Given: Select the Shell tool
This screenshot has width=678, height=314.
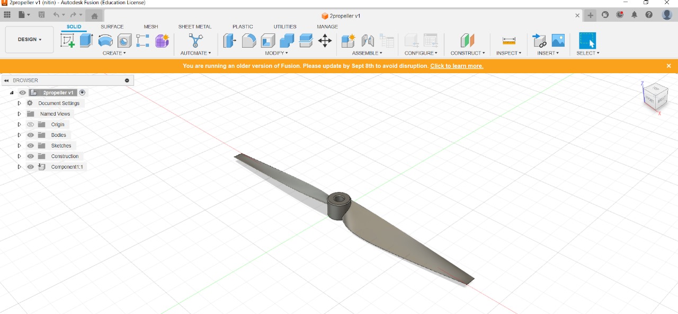Looking at the screenshot, I should (268, 40).
